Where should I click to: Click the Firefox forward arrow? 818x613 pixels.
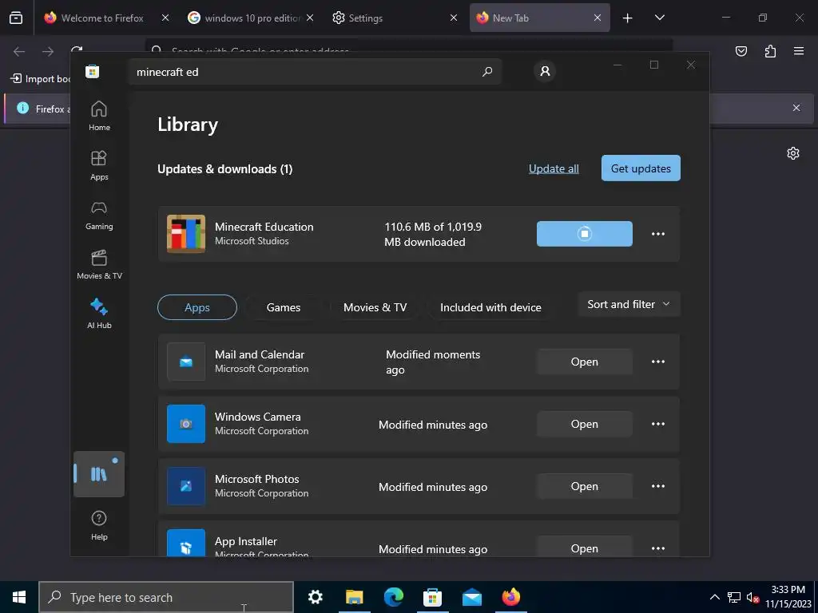tap(48, 51)
